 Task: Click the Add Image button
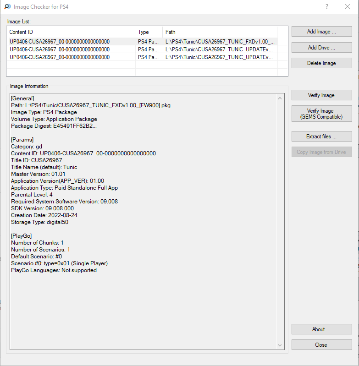click(x=321, y=32)
